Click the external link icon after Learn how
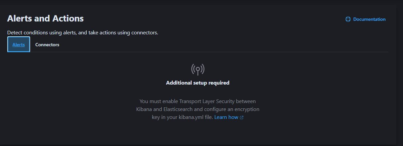The width and height of the screenshot is (403, 146). 242,117
